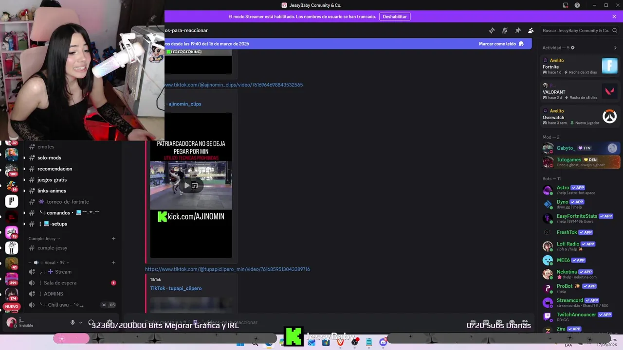Collapse the Vocal voice category
This screenshot has width=623, height=350.
pos(49,262)
